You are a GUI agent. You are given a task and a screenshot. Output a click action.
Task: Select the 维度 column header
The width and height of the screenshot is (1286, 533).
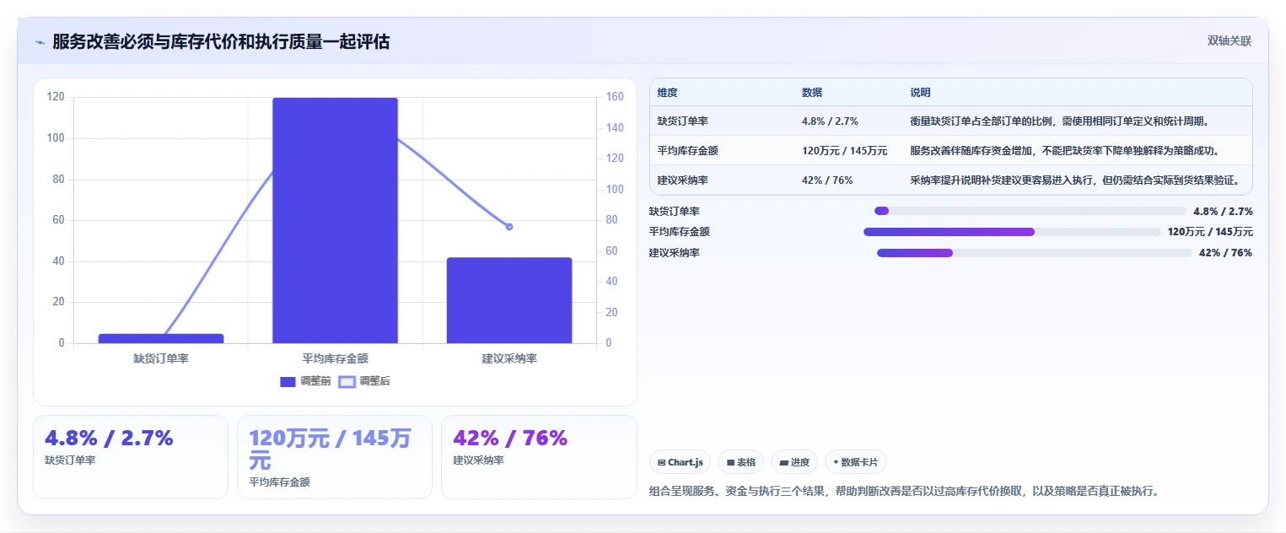(667, 93)
